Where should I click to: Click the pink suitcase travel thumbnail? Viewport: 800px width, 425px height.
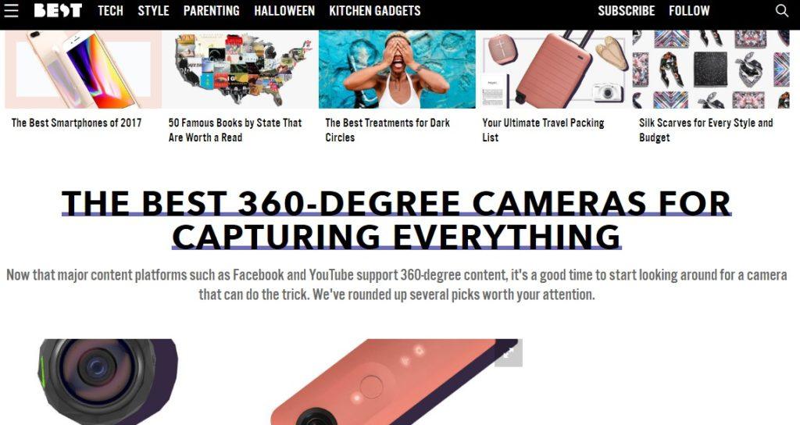tap(554, 70)
